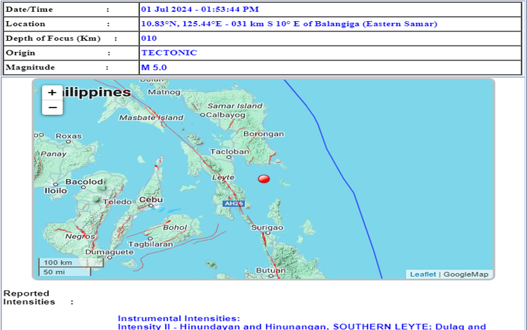527x330 pixels.
Task: Click the Origin row label
Action: click(20, 53)
